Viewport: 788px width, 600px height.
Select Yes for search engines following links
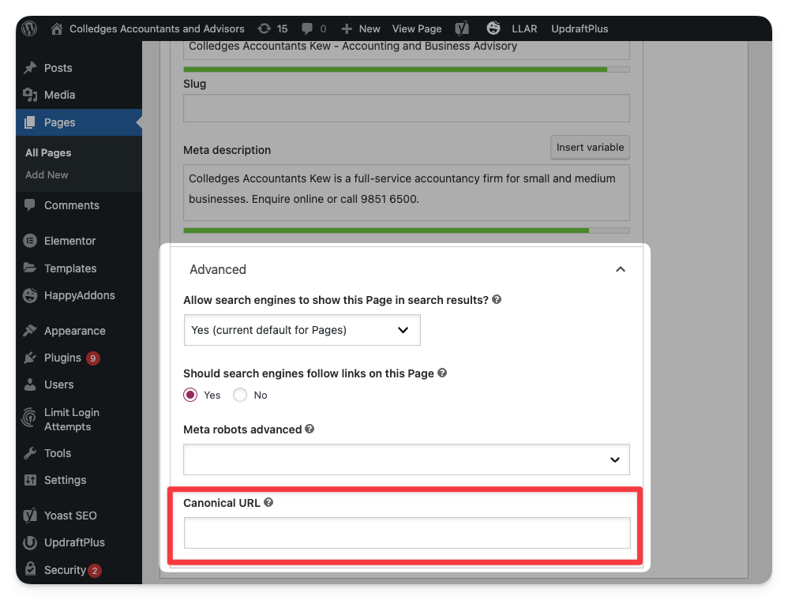click(x=190, y=395)
